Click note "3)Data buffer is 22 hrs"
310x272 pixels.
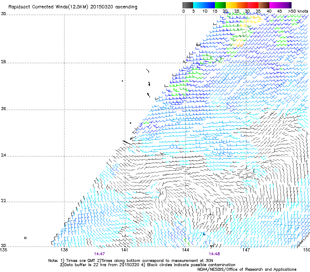tap(82, 265)
